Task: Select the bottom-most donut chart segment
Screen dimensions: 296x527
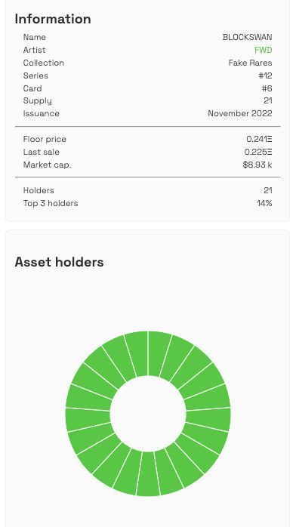Action: coord(148,474)
